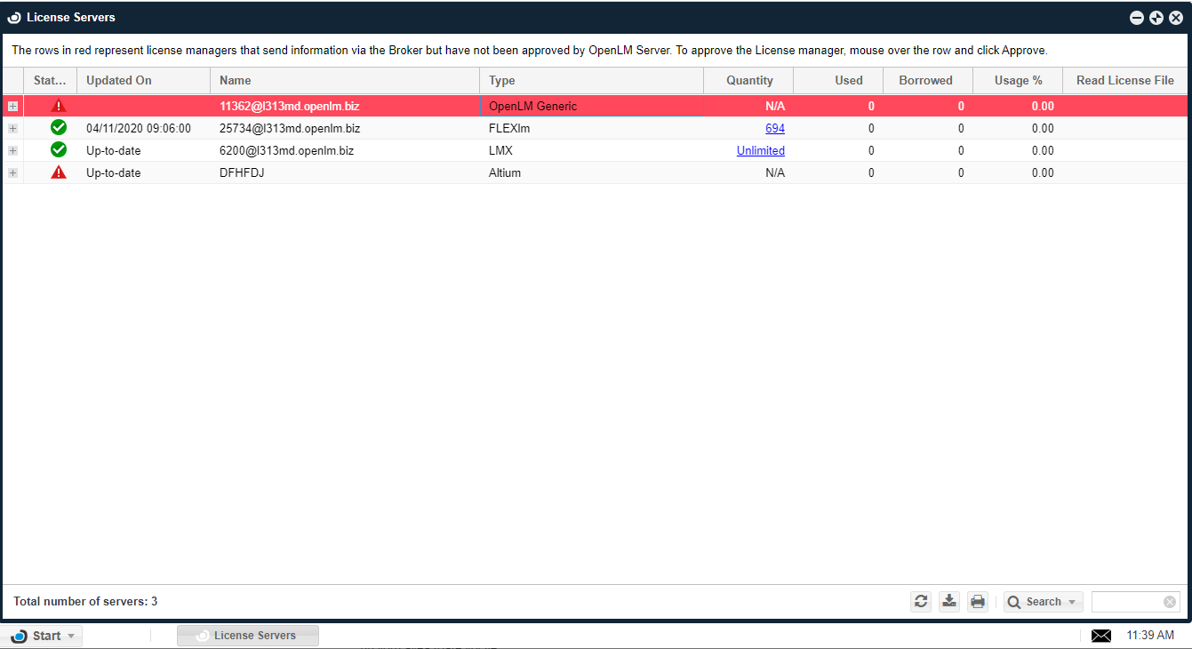Clear the search field with X icon
Viewport: 1192px width, 649px height.
(1170, 602)
